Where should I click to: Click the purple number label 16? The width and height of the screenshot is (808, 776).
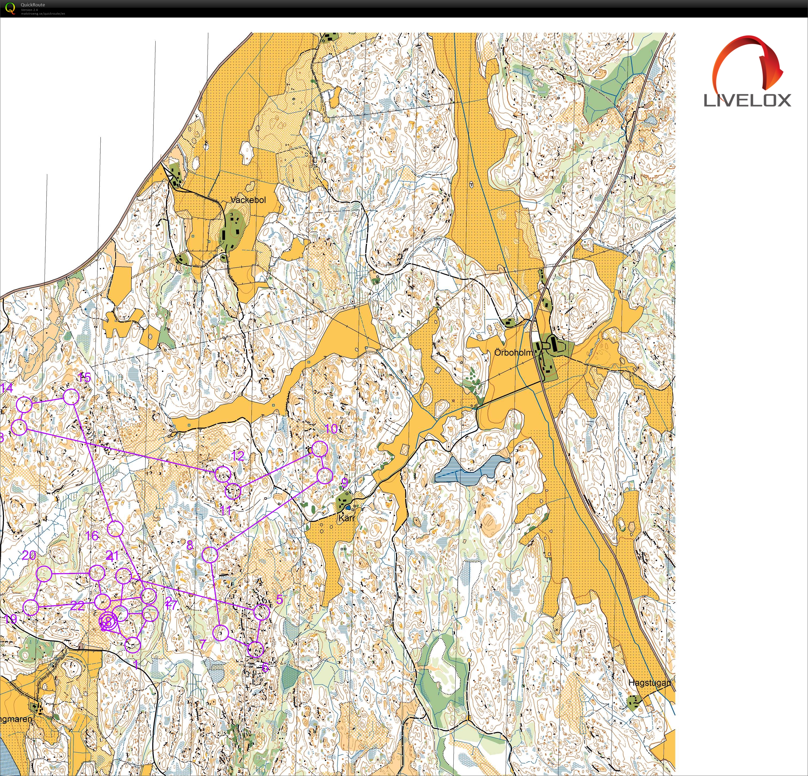click(x=92, y=536)
